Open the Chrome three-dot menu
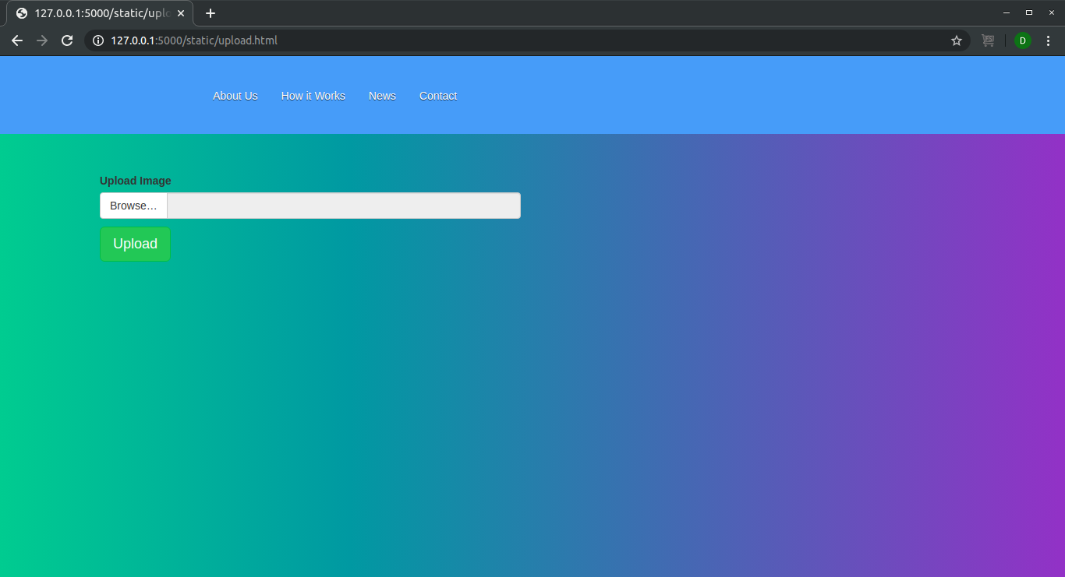Viewport: 1065px width, 577px height. coord(1048,40)
